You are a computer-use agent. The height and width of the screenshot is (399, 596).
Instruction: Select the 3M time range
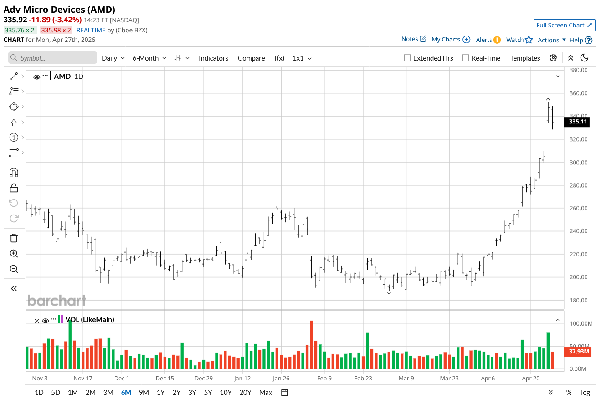tap(108, 393)
